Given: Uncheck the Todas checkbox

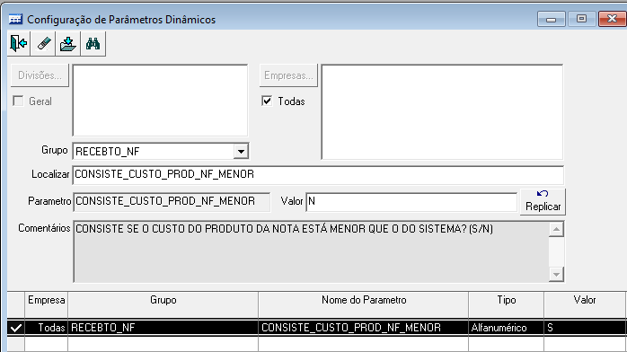Looking at the screenshot, I should 267,101.
